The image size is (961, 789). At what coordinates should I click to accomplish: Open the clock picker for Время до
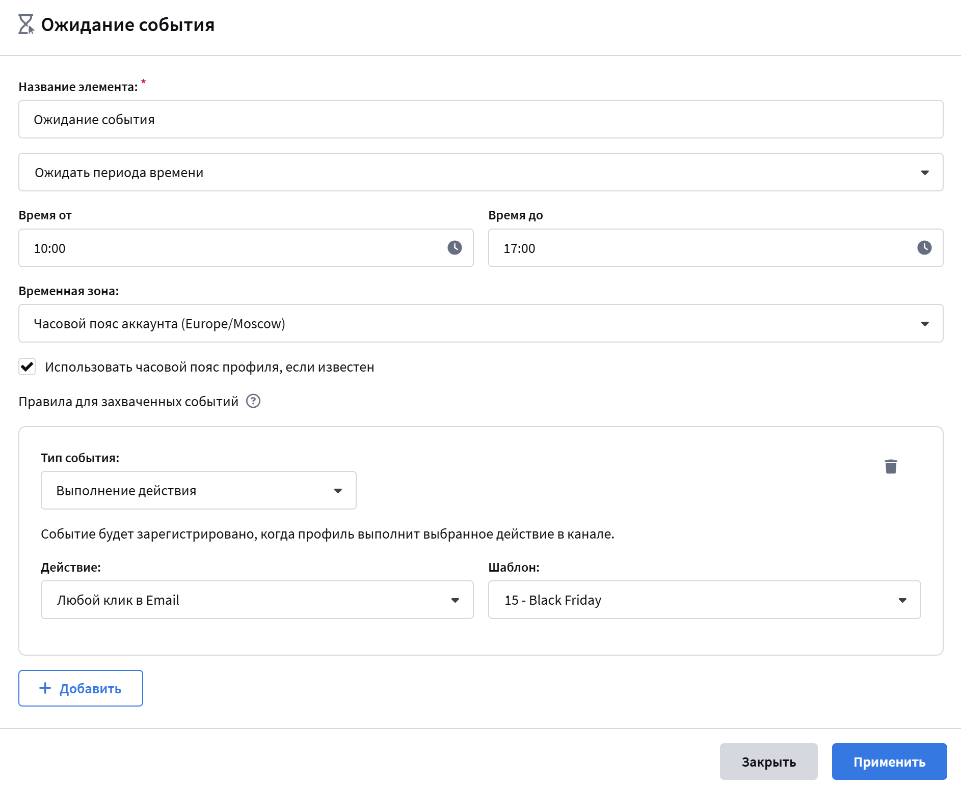(924, 248)
